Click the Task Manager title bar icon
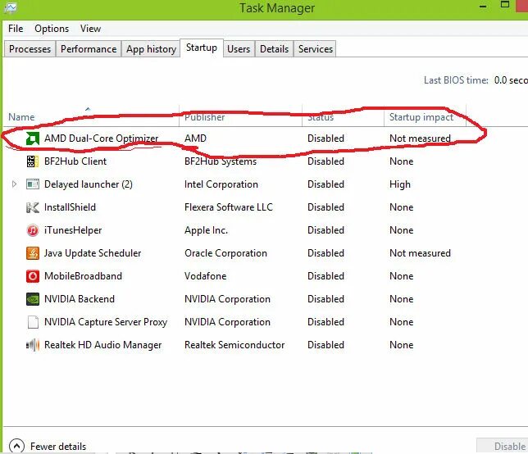The width and height of the screenshot is (528, 454). 10,7
